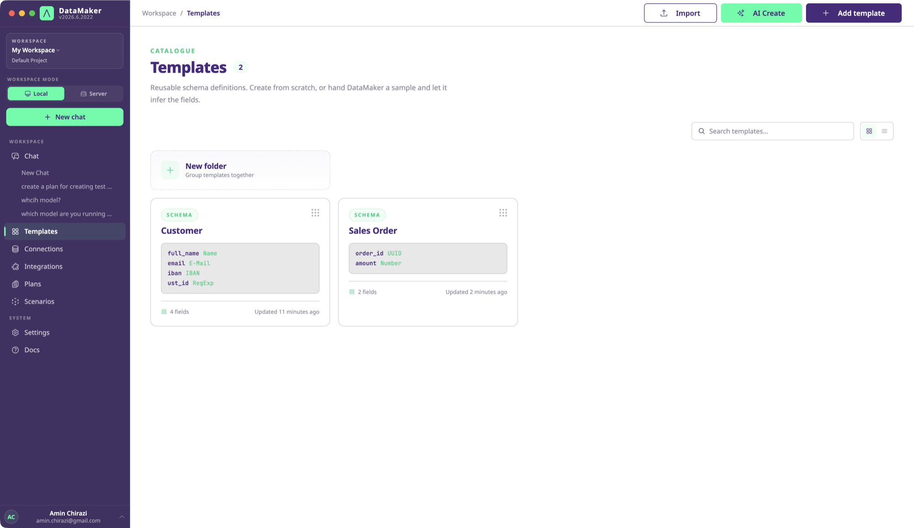Click the Import button

(680, 13)
